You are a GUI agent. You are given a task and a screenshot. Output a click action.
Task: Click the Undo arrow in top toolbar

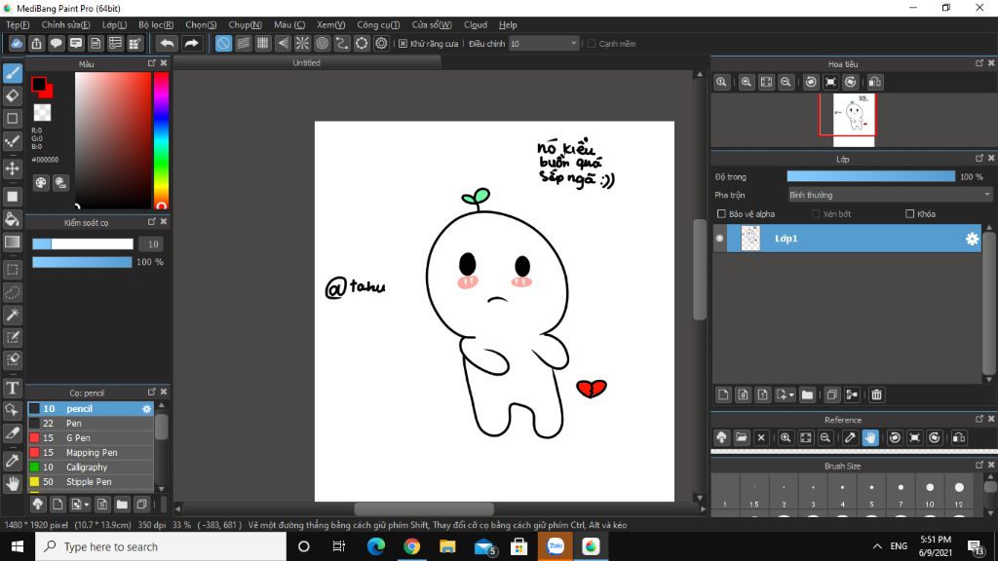coord(167,43)
